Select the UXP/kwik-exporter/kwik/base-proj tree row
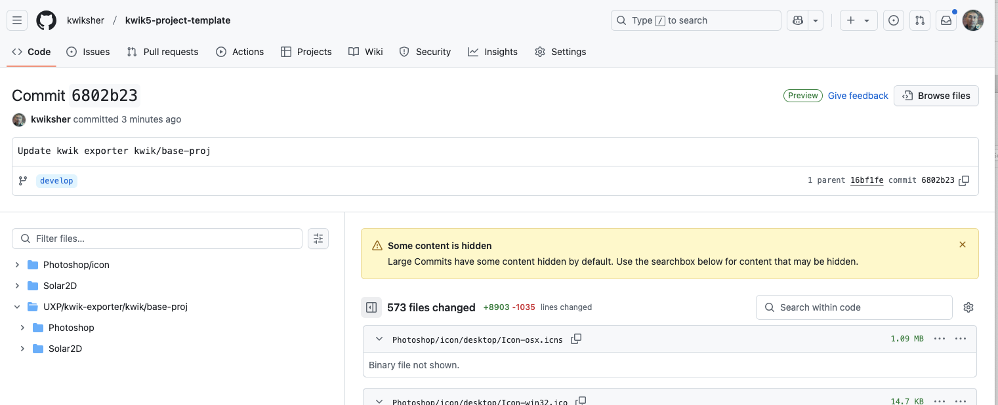Screen dimensions: 998x405 171,307
